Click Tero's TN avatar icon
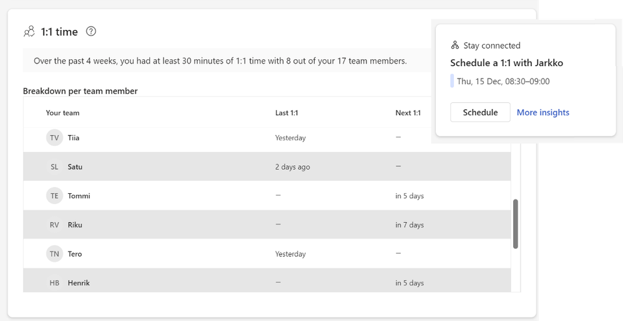 [x=54, y=254]
